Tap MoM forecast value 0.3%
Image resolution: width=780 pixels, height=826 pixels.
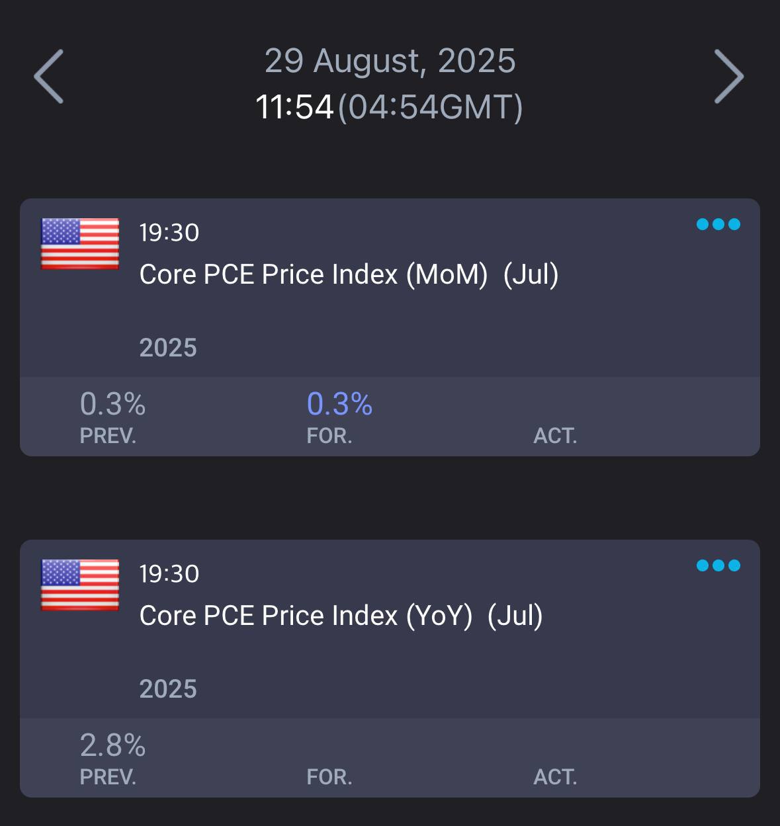[340, 404]
